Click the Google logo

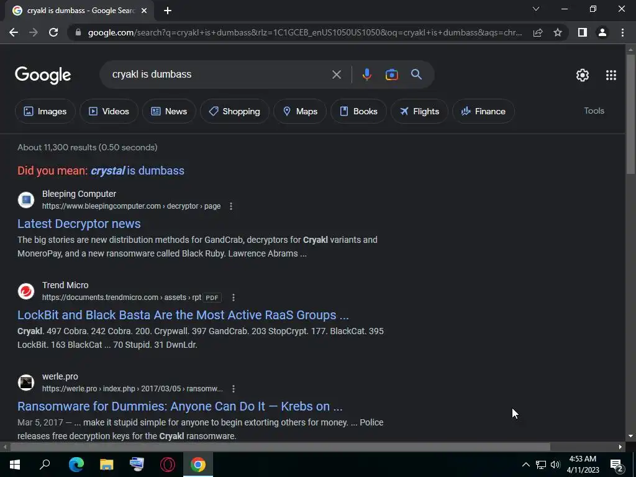point(43,75)
